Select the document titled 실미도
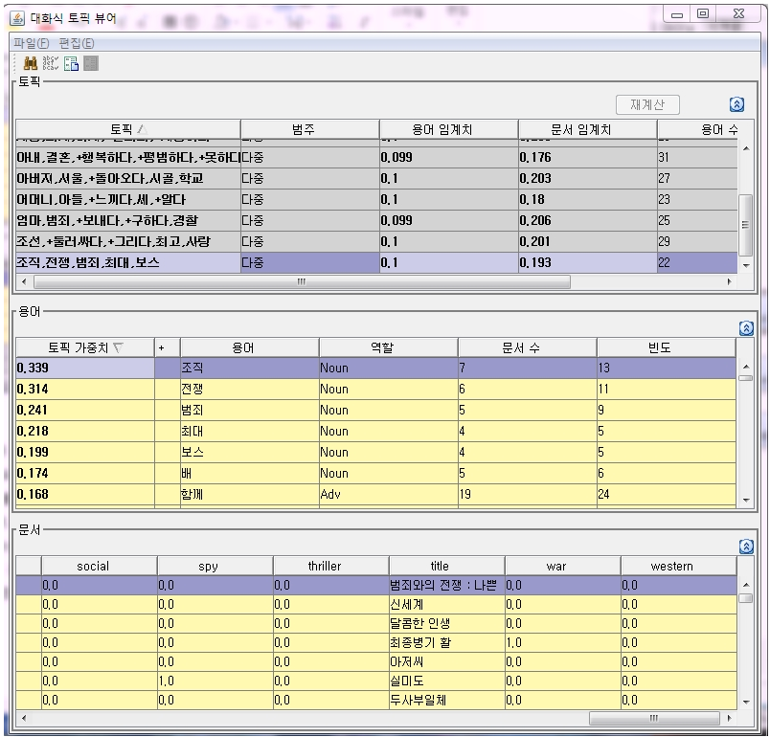Screen dimensions: 770x737 click(x=375, y=681)
